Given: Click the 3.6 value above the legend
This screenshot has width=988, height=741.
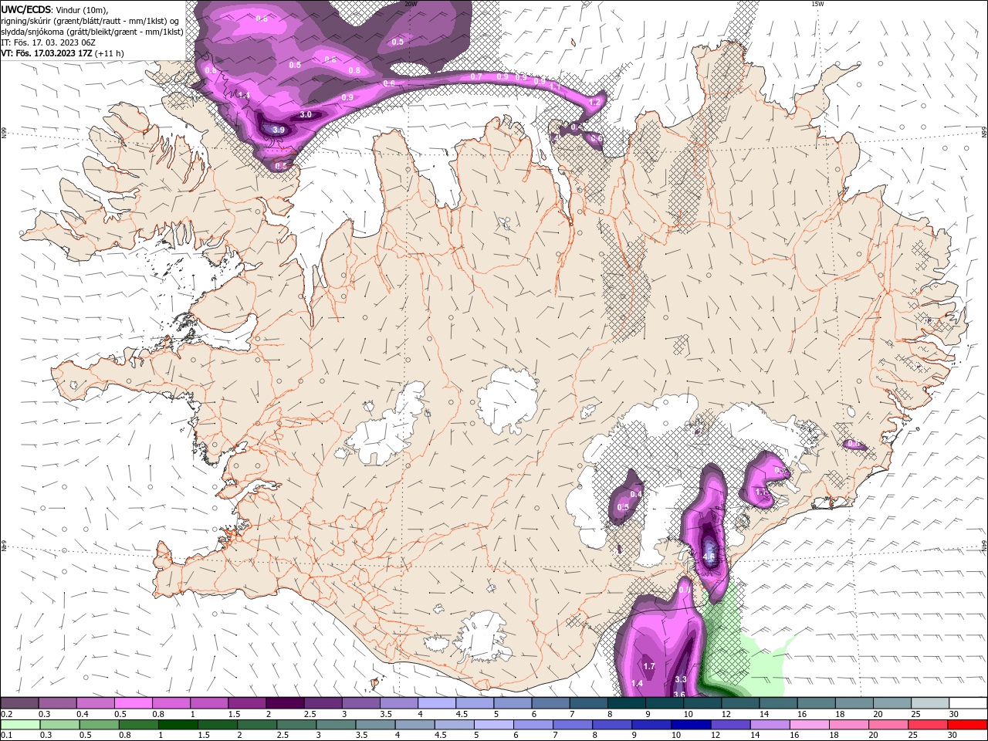Looking at the screenshot, I should click(679, 694).
